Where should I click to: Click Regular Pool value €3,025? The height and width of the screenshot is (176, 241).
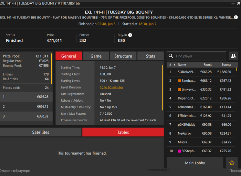click(44, 61)
